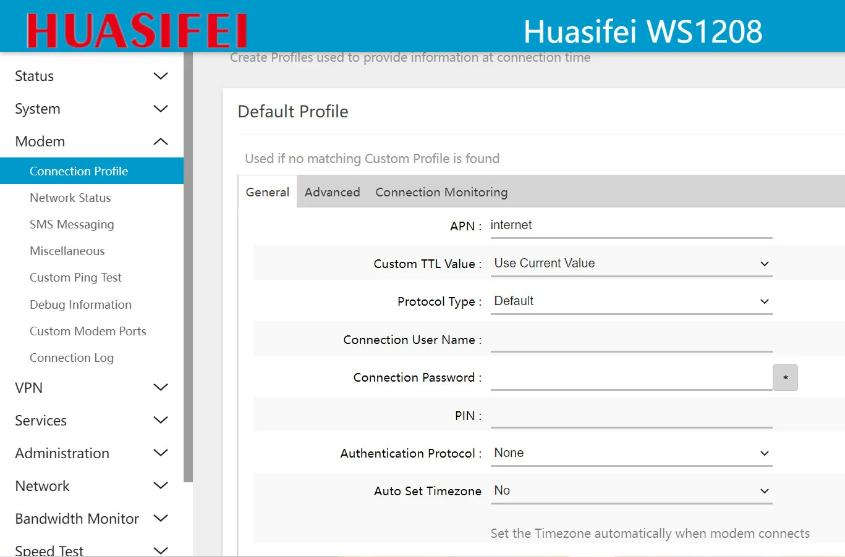Open the Protocol Type dropdown
Screen dimensions: 845x557
pyautogui.click(x=631, y=301)
